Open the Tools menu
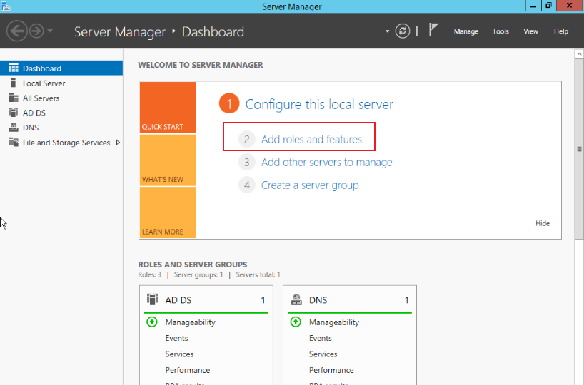 pyautogui.click(x=500, y=31)
